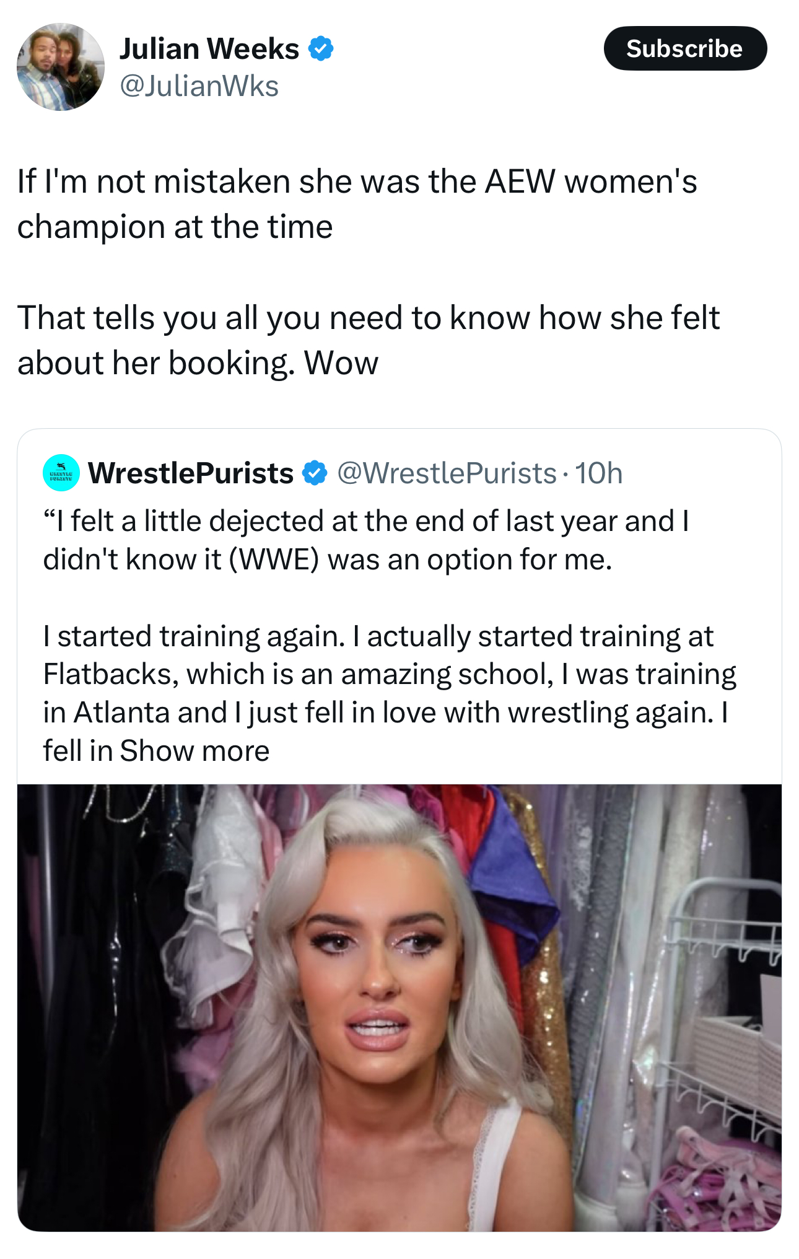799x1259 pixels.
Task: Visit the @JulianWks handle
Action: click(199, 86)
